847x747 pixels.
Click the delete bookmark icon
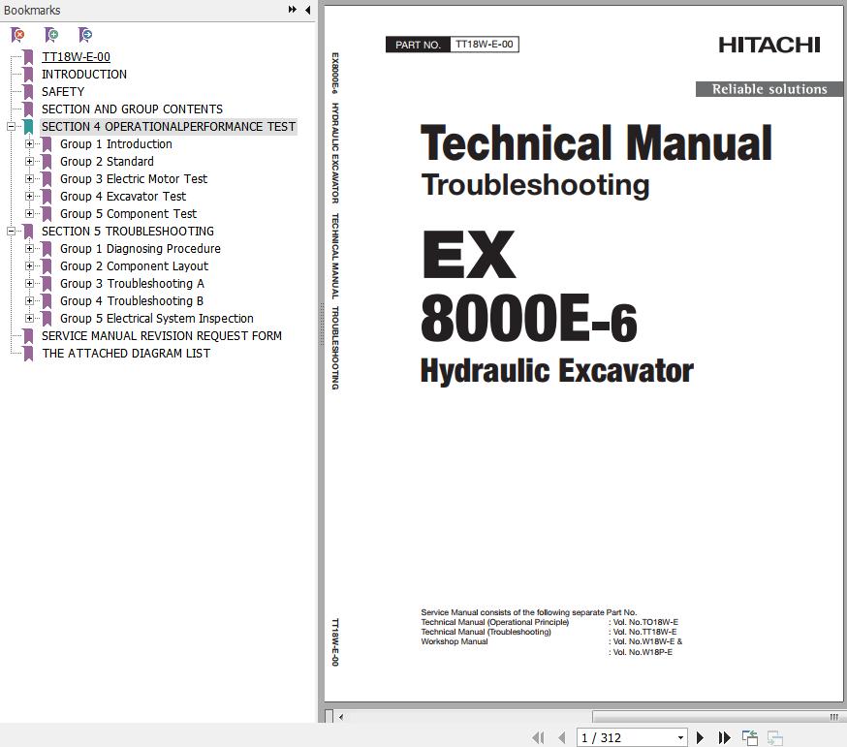[x=17, y=35]
